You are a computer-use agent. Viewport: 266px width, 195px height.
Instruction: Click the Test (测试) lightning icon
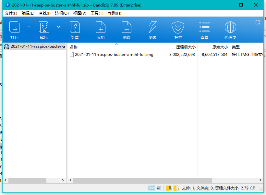pyautogui.click(x=152, y=27)
